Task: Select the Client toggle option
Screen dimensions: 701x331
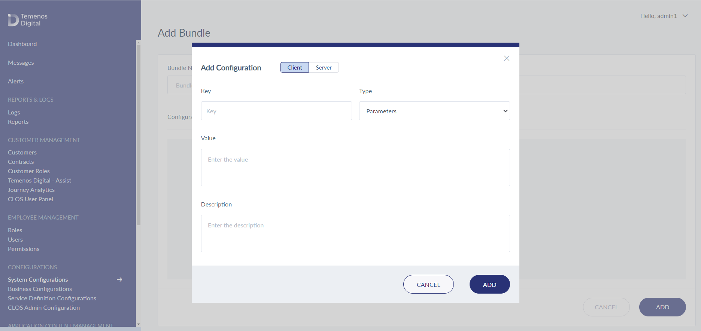Action: click(x=295, y=67)
